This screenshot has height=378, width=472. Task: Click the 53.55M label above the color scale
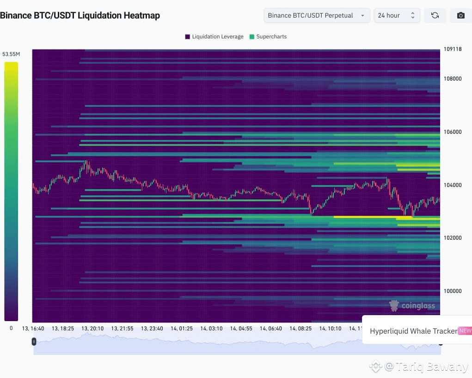tap(11, 54)
